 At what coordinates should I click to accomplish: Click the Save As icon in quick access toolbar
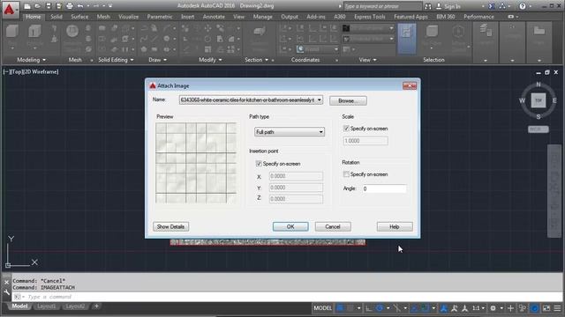(x=59, y=6)
